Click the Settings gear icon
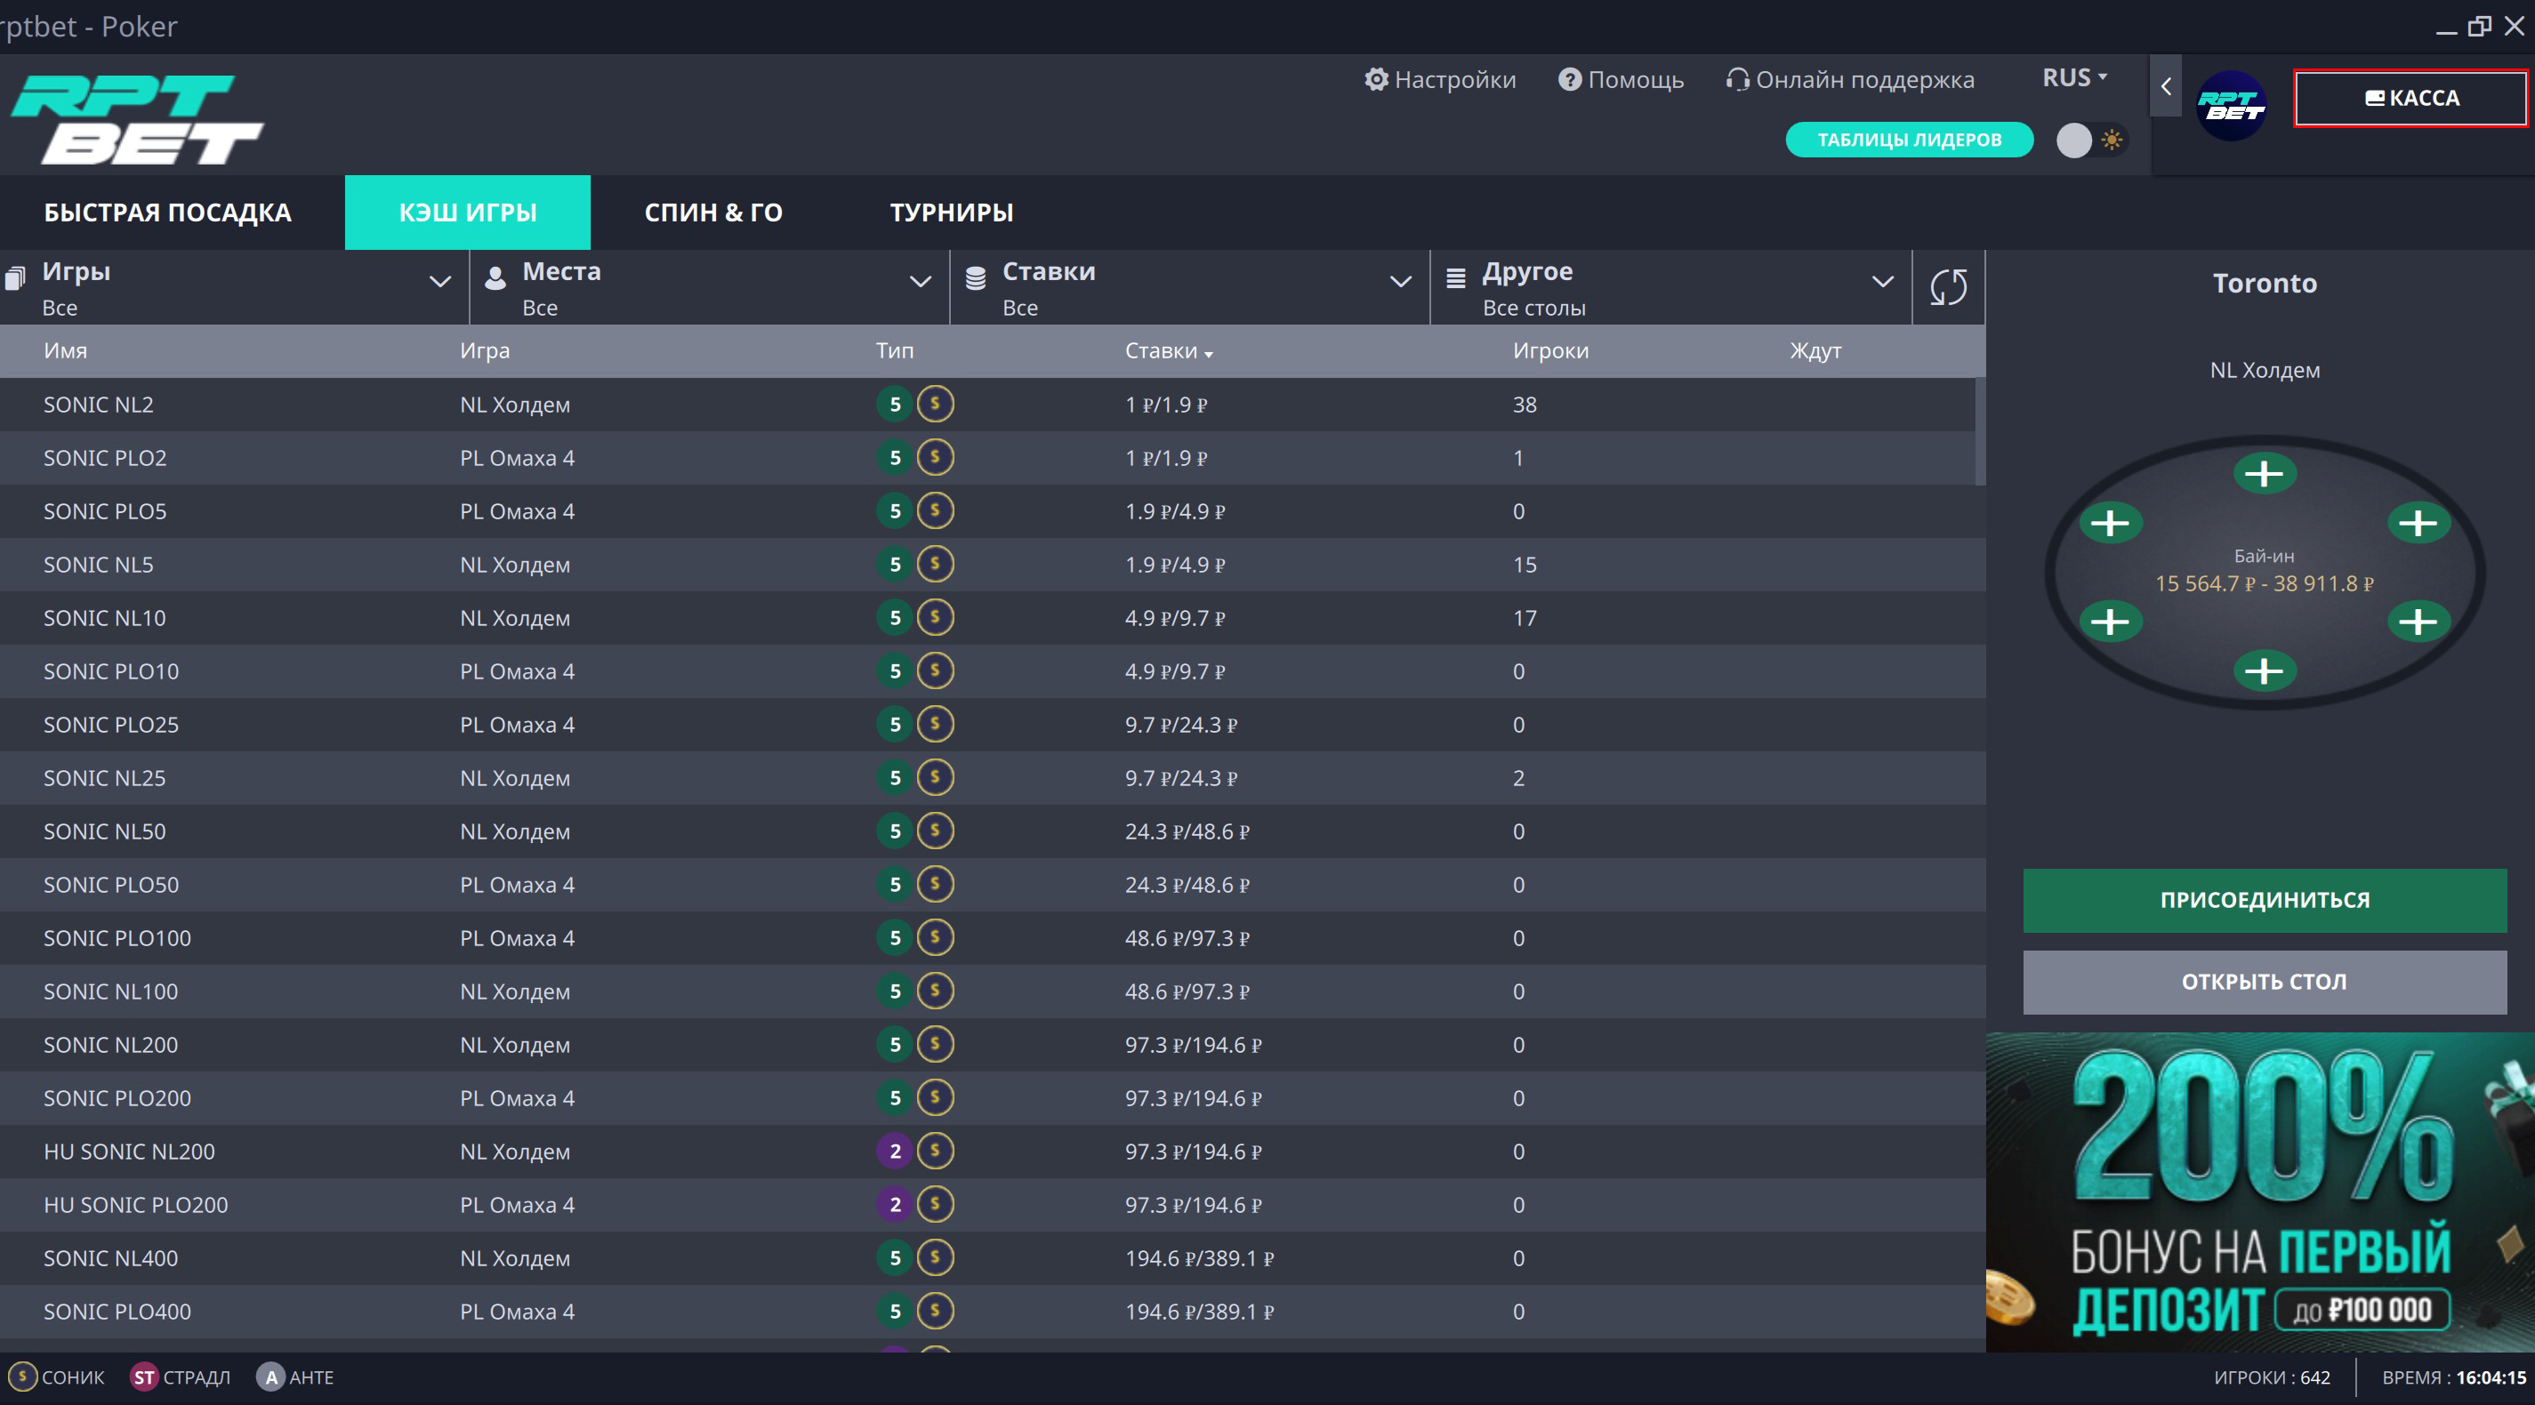This screenshot has width=2535, height=1405. click(x=1376, y=80)
